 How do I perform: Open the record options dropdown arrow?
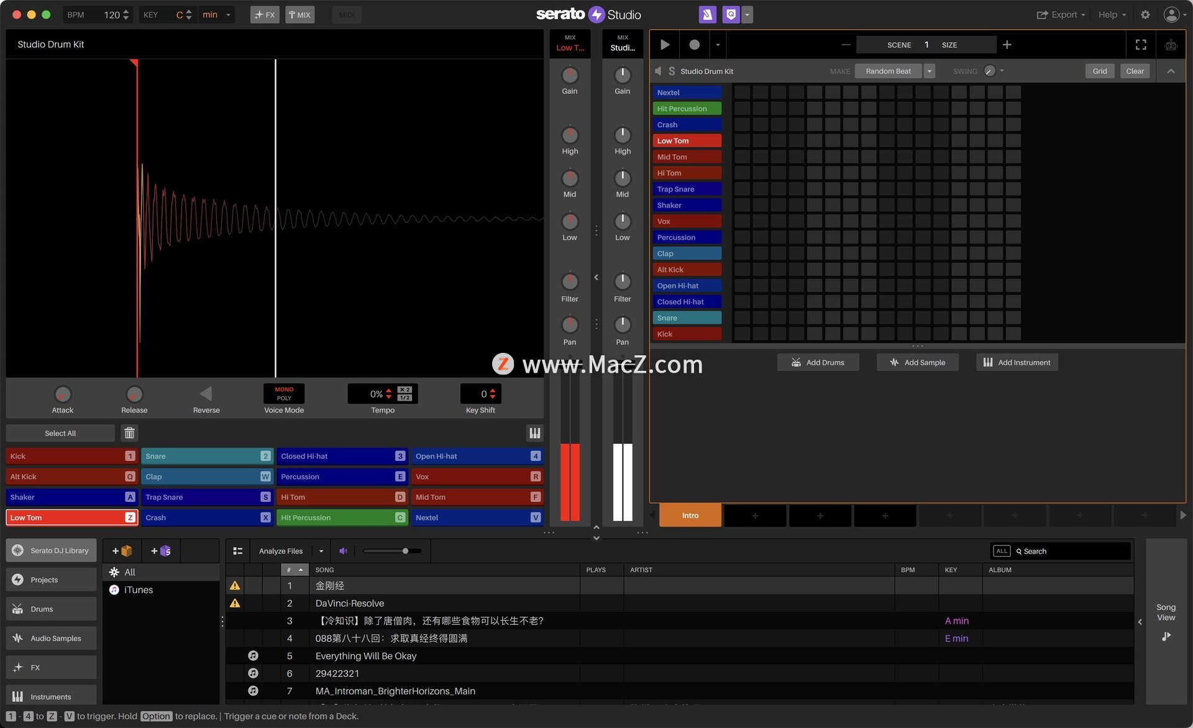pos(718,45)
